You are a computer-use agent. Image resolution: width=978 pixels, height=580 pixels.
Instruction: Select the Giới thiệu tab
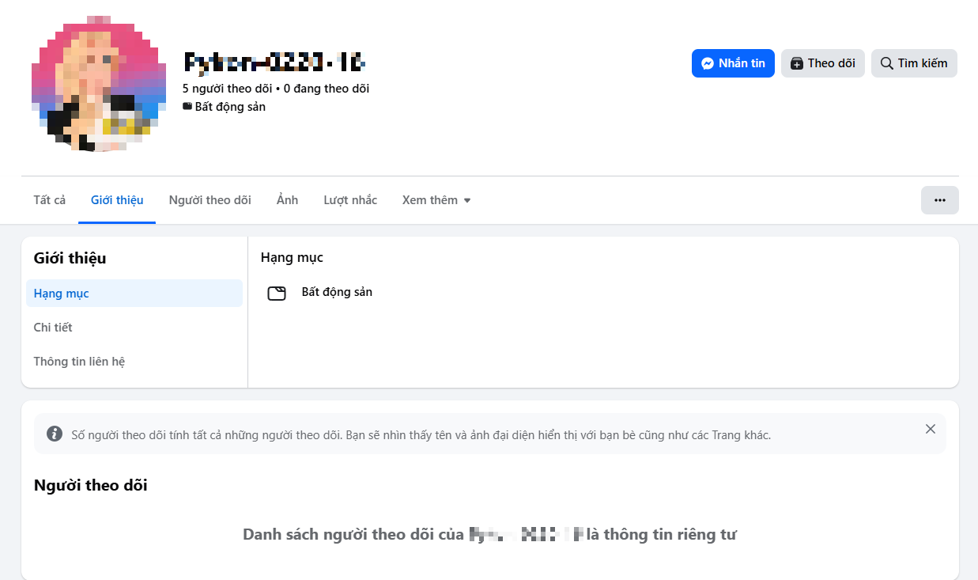[x=117, y=200]
